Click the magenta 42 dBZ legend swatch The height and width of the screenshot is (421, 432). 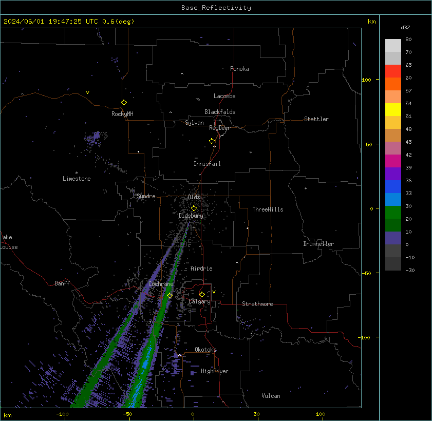393,161
